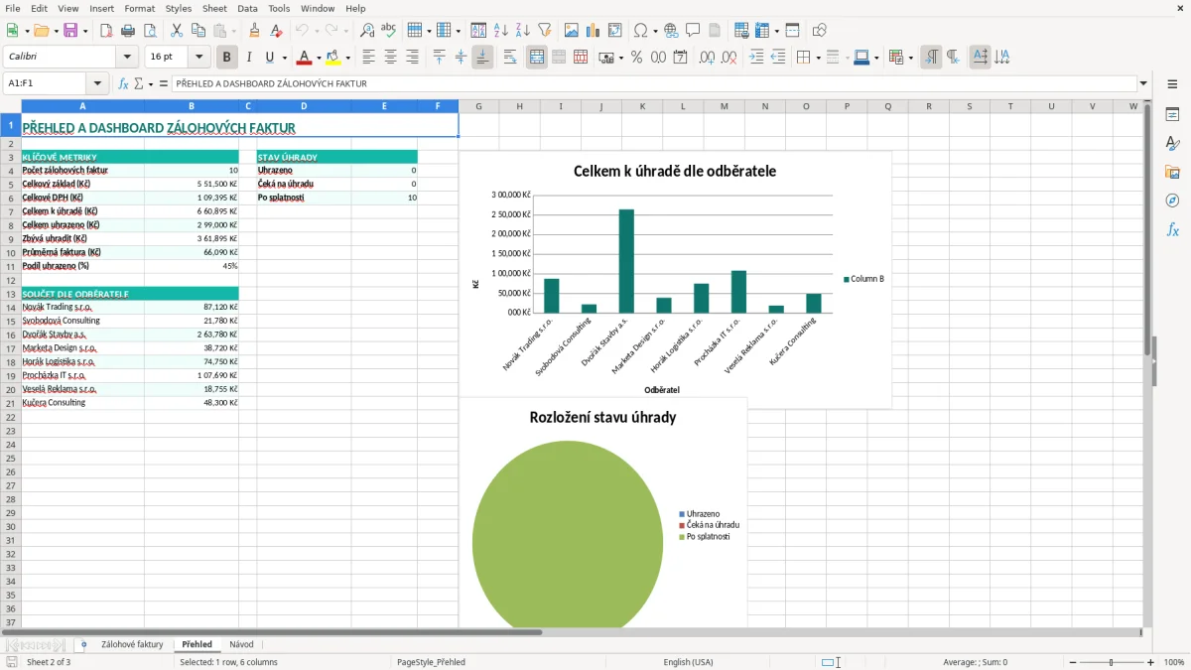Toggle Bold formatting
1191x670 pixels.
[227, 58]
